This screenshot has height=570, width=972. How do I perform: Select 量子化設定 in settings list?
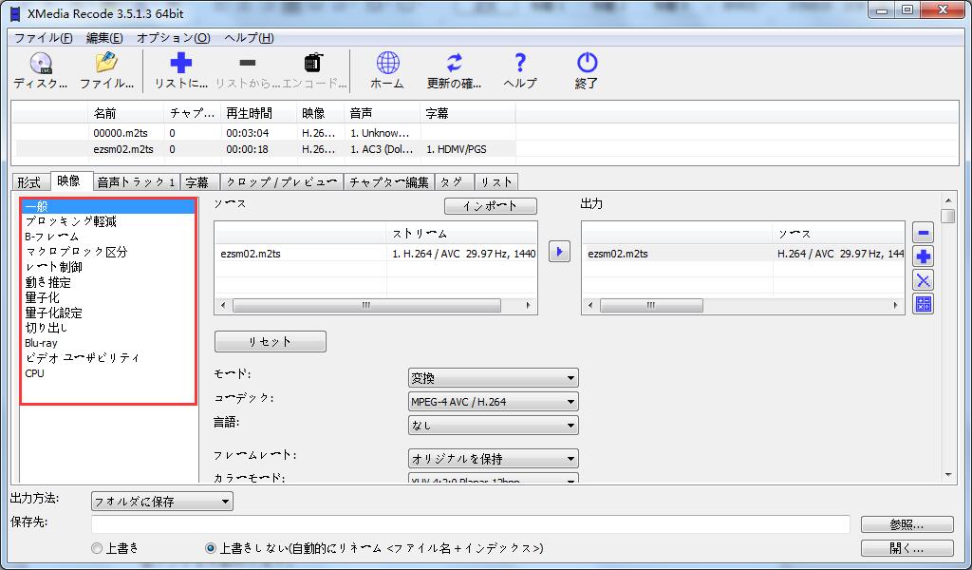coord(108,313)
